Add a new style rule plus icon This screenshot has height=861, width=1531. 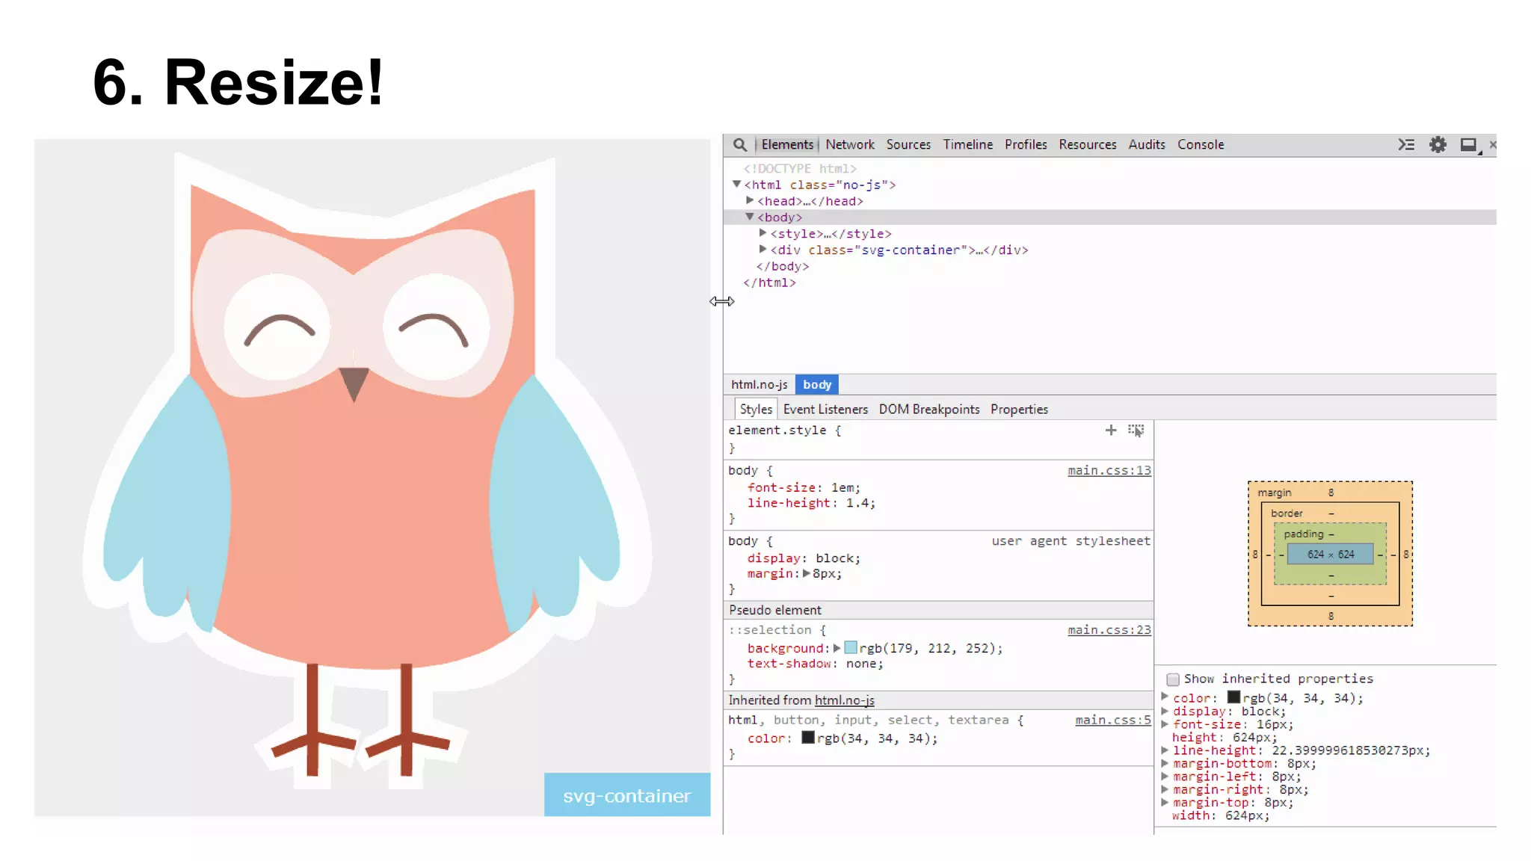1111,430
